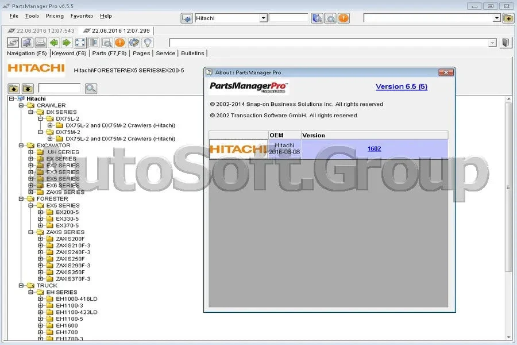Expand the ZAXIS210F-3 node
517x345 pixels.
point(40,246)
